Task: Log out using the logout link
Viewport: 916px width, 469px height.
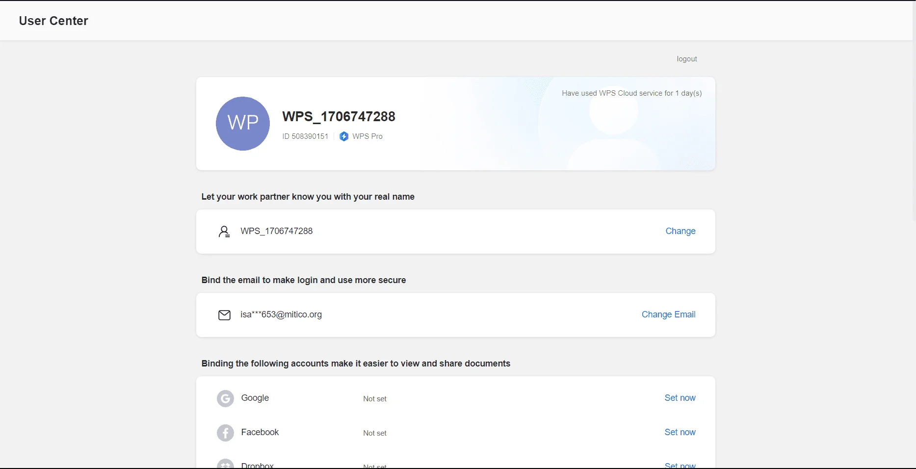Action: click(x=687, y=59)
